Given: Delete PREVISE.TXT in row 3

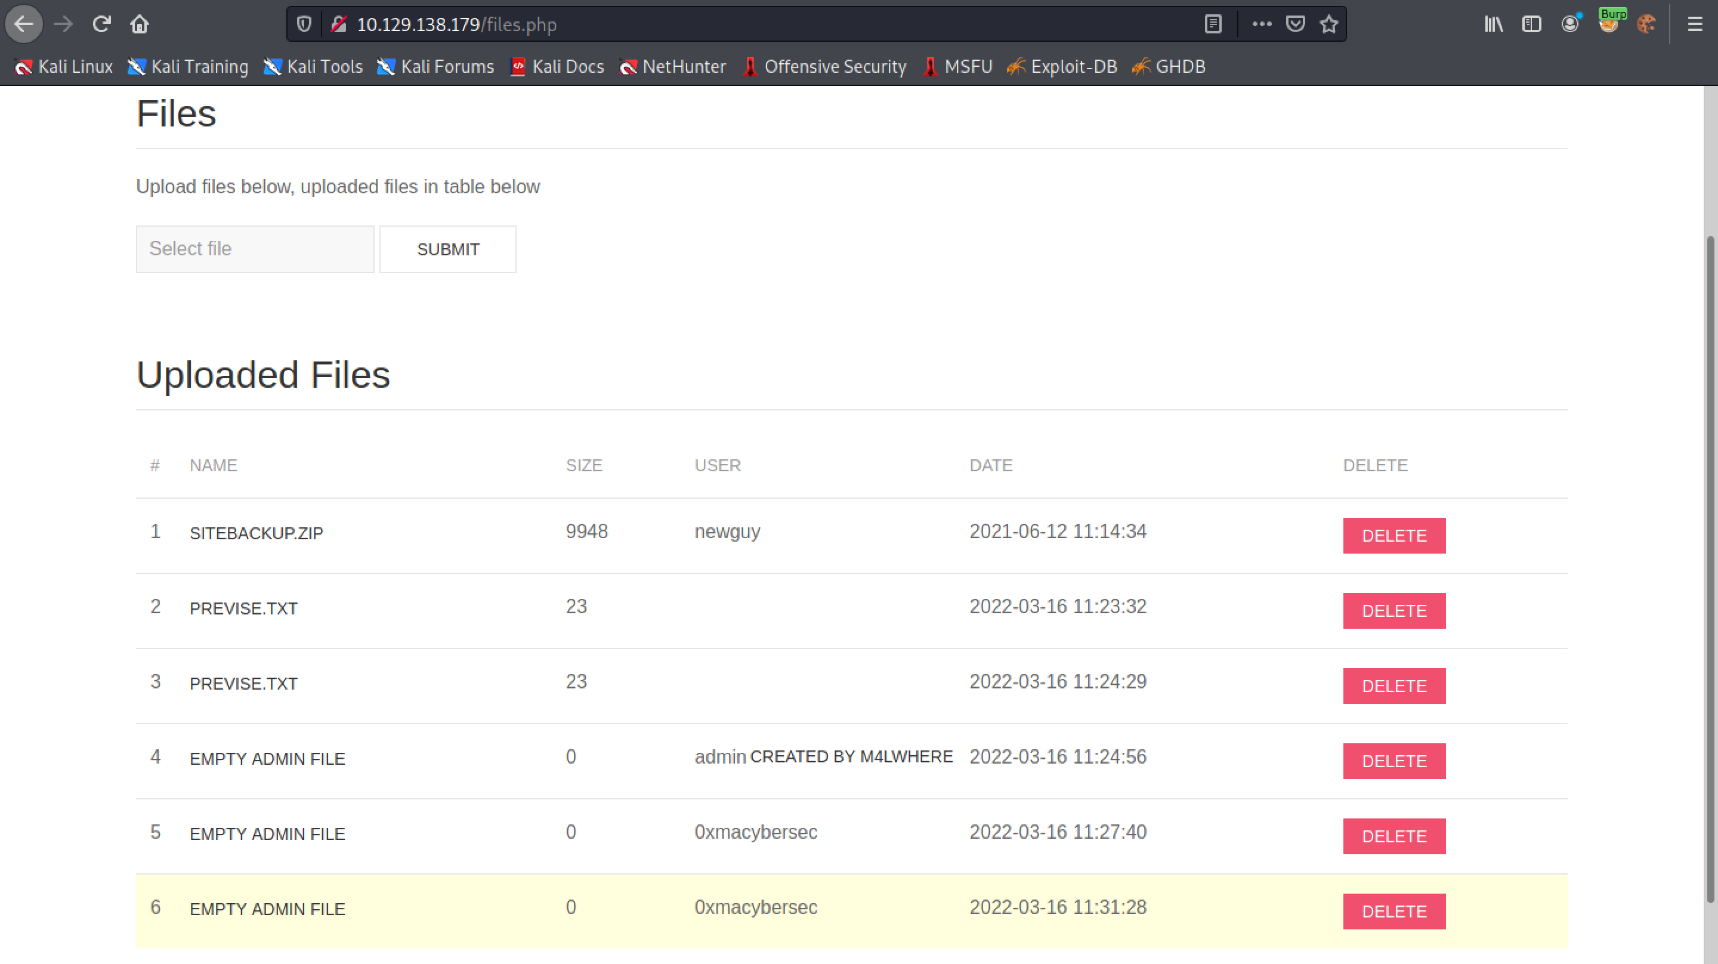Looking at the screenshot, I should [x=1394, y=686].
